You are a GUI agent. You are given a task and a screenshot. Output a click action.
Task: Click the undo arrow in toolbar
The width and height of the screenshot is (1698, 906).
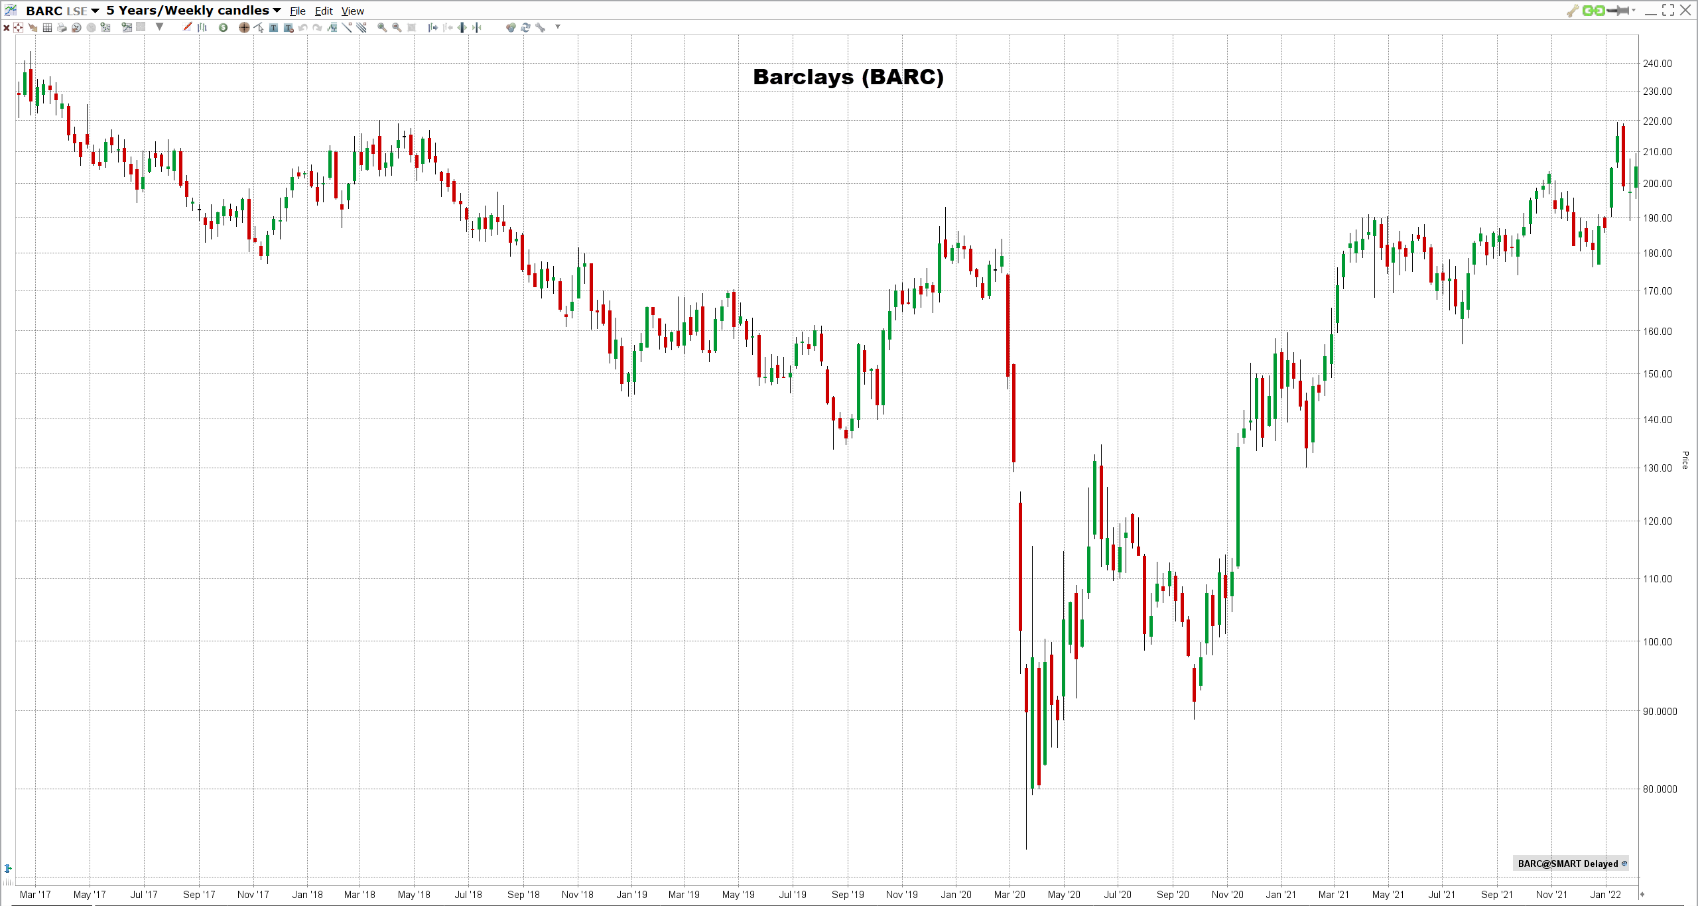pyautogui.click(x=303, y=28)
